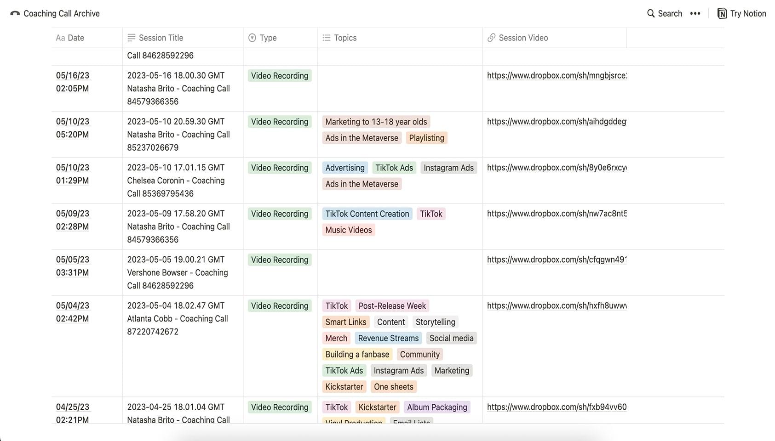Select the Chelsea Coronin Coaching Call title cell
Screen dimensions: 775x441
(183, 181)
